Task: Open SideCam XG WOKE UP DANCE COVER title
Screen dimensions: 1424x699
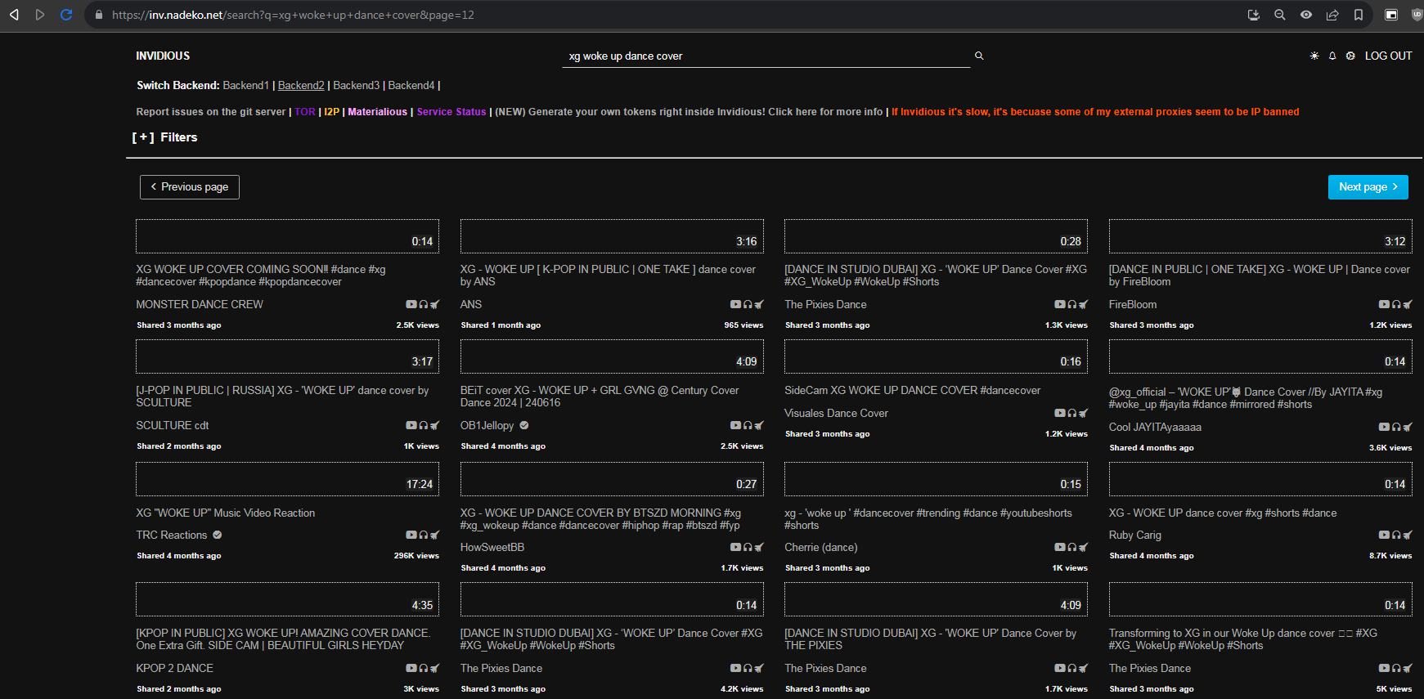Action: (913, 390)
